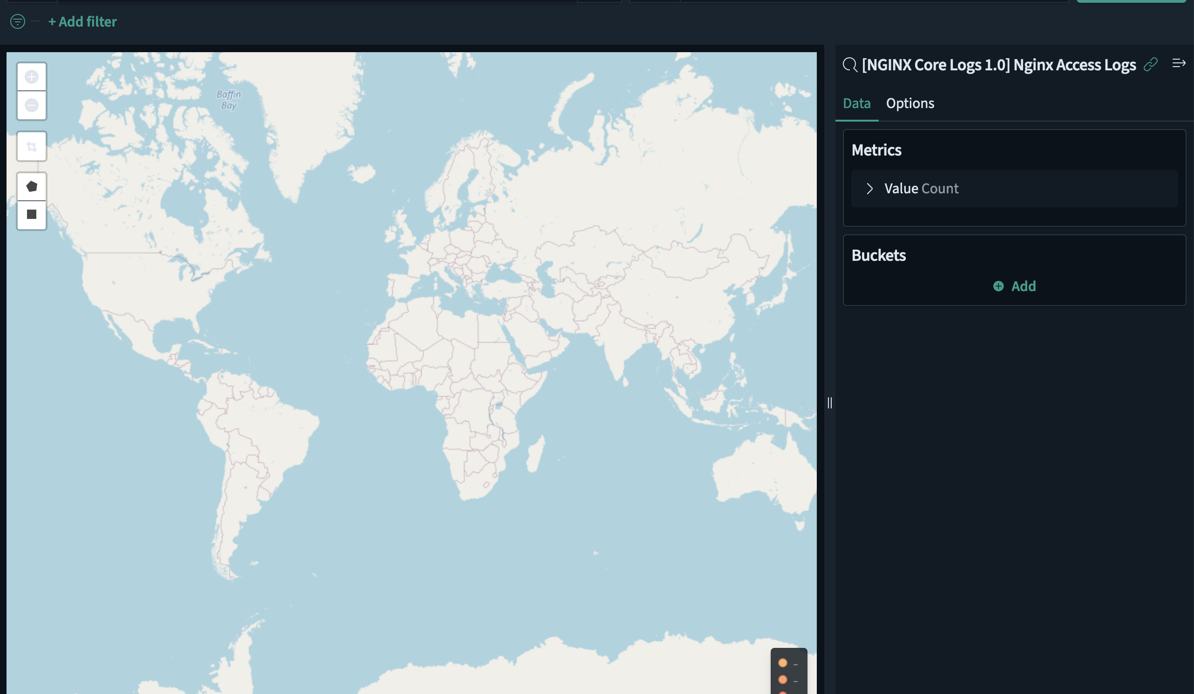Image resolution: width=1194 pixels, height=694 pixels.
Task: Click the linked saved search chain icon
Action: pyautogui.click(x=1150, y=64)
